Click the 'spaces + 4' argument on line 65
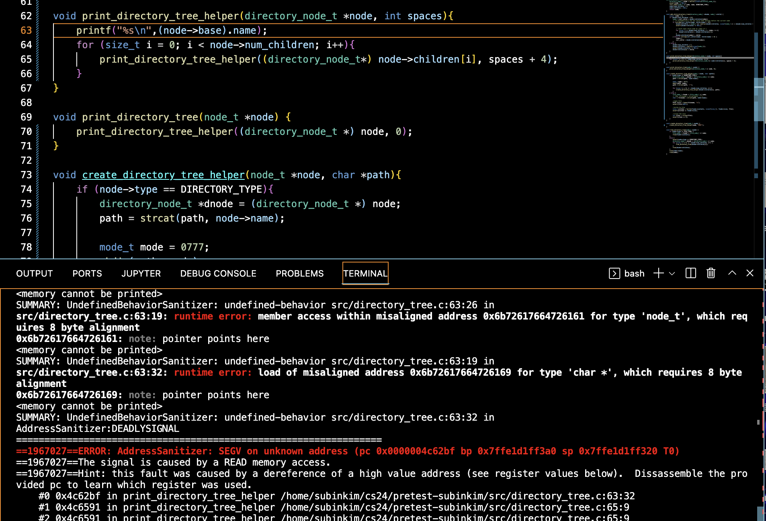The image size is (766, 521). (517, 59)
